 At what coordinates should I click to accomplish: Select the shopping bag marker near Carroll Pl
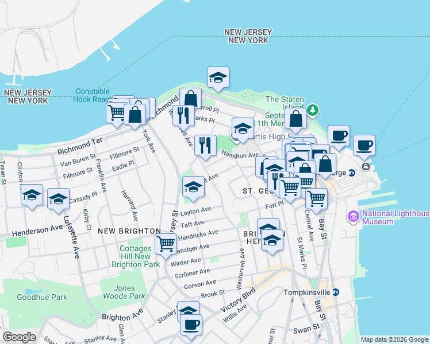[191, 97]
